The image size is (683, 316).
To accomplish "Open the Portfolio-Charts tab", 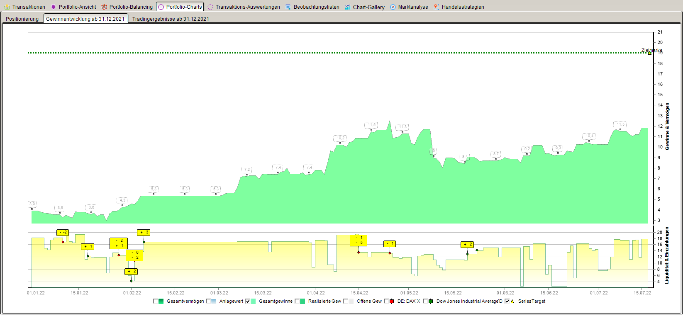I will point(180,7).
